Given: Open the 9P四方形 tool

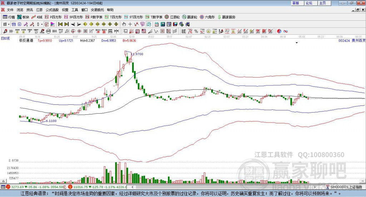Looking at the screenshot, I should pyautogui.click(x=74, y=17).
